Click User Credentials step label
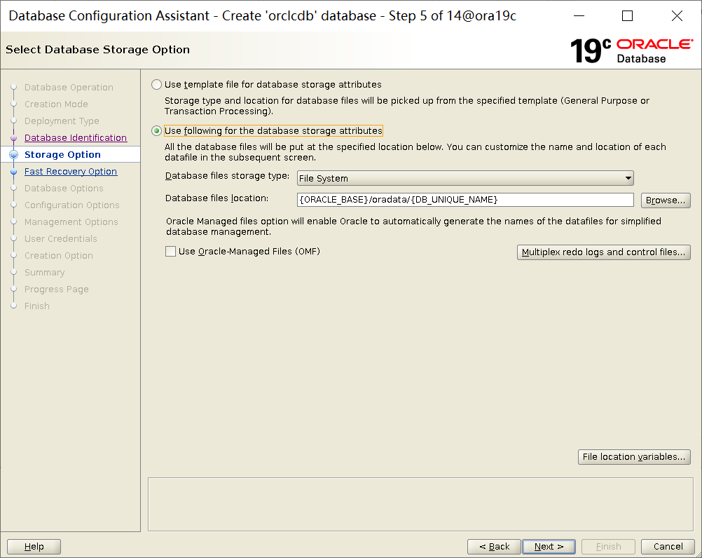 coord(61,239)
